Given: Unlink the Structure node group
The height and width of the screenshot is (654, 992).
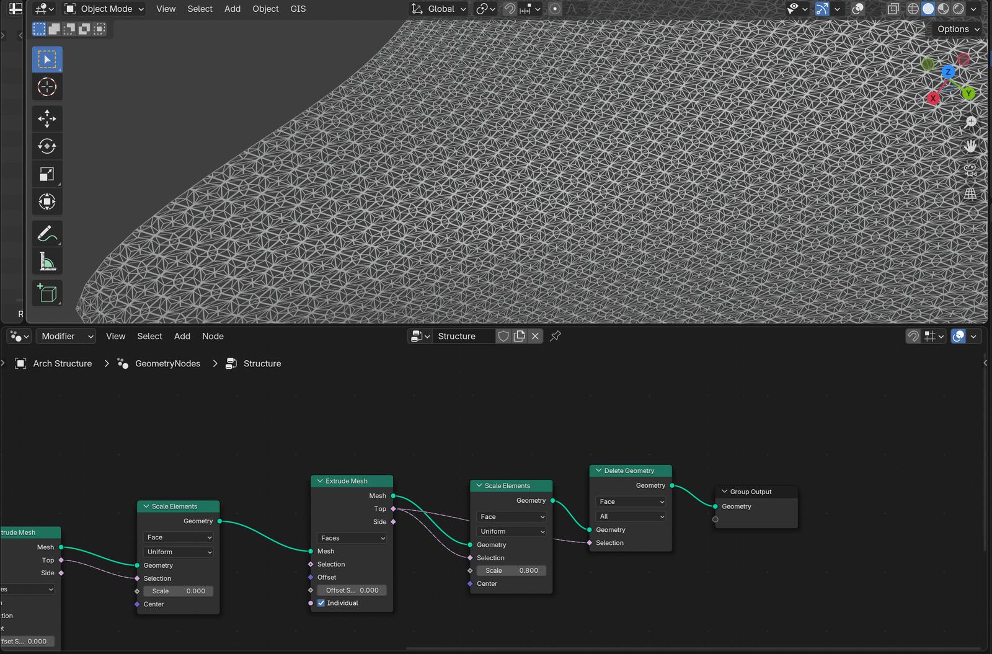Looking at the screenshot, I should (x=535, y=336).
